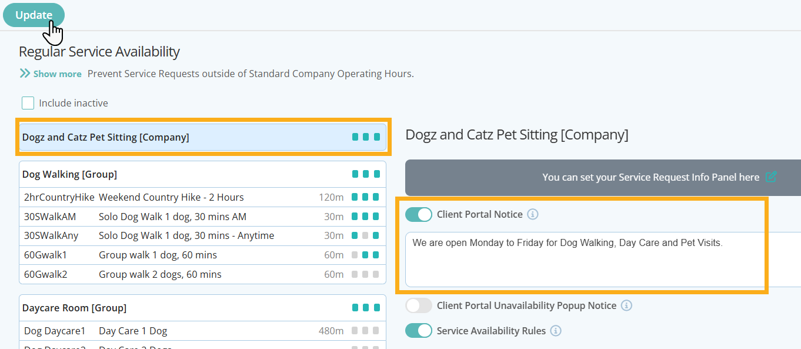Select the Dog Walking [Group] header row
The height and width of the screenshot is (349, 801).
[x=202, y=174]
